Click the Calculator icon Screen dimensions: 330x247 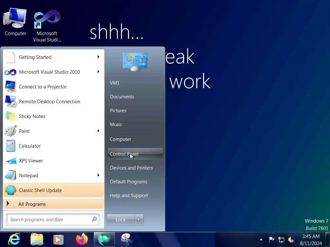coord(11,146)
